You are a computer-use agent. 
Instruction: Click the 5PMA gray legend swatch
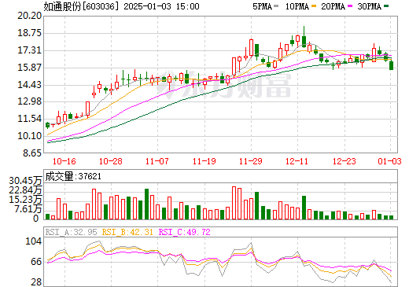pyautogui.click(x=276, y=6)
